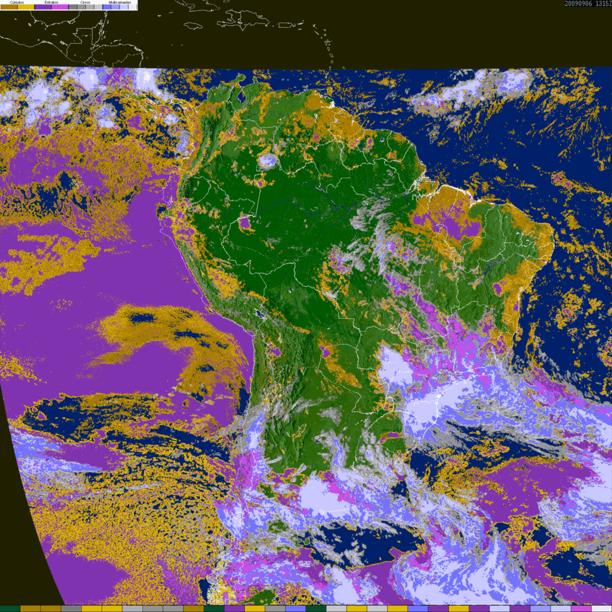
Task: Click the 20090906 1315Z timestamp
Action: pyautogui.click(x=588, y=3)
